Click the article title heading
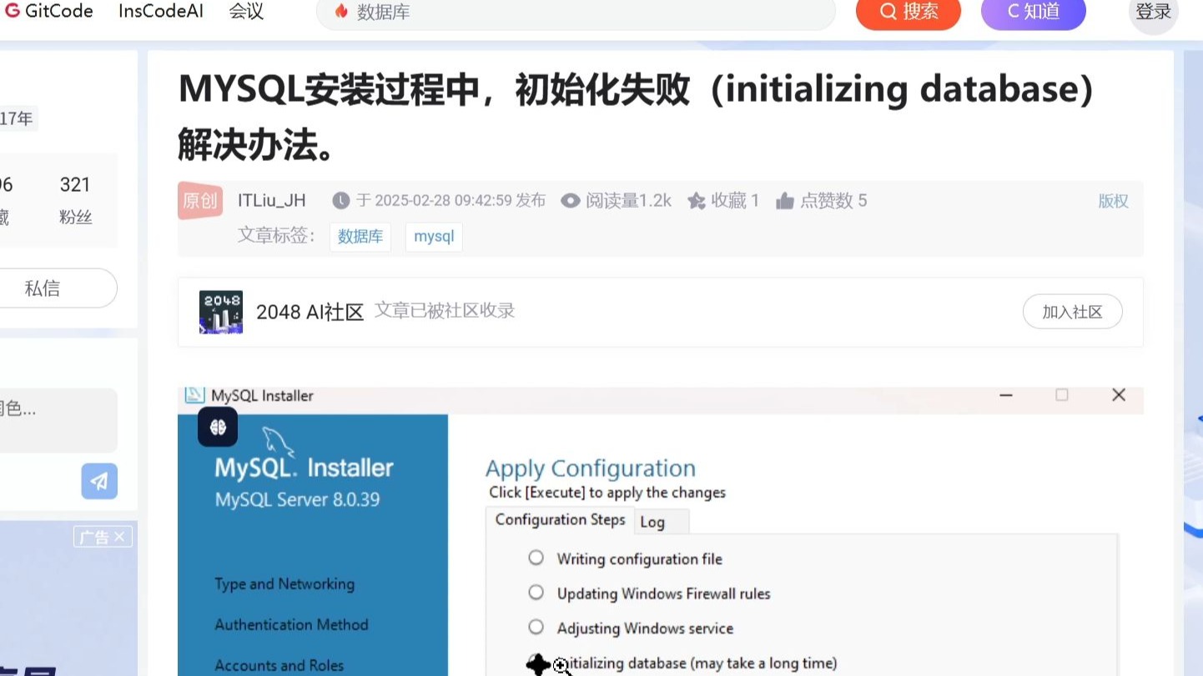1203x676 pixels. click(x=636, y=118)
